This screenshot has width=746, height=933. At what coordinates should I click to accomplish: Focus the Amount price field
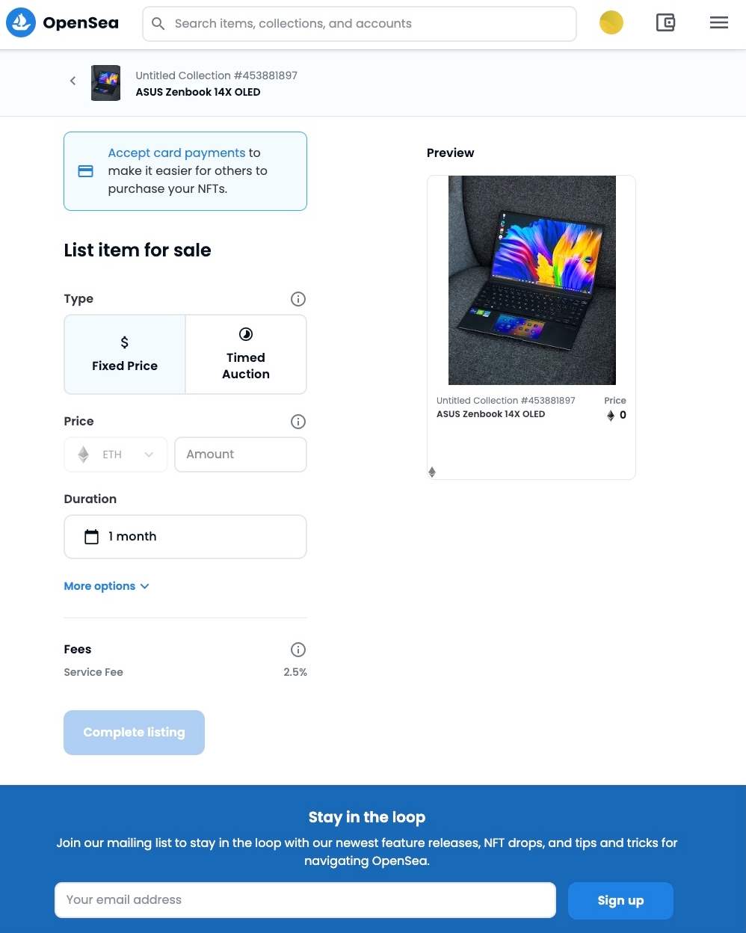241,455
